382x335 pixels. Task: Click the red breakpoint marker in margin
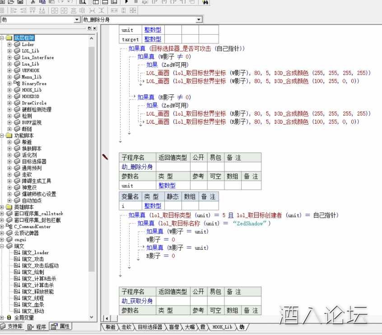pyautogui.click(x=105, y=157)
